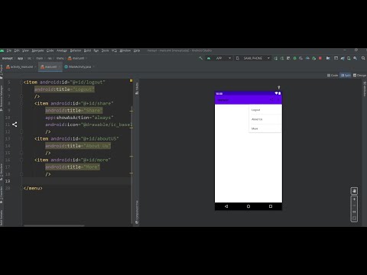This screenshot has width=367, height=275.
Task: Open the Component Tree side panel tab
Action: [137, 212]
